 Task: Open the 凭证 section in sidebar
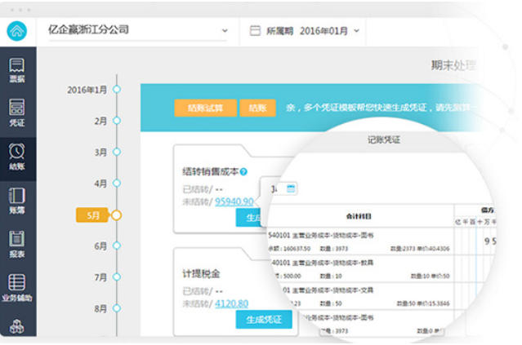coord(16,113)
